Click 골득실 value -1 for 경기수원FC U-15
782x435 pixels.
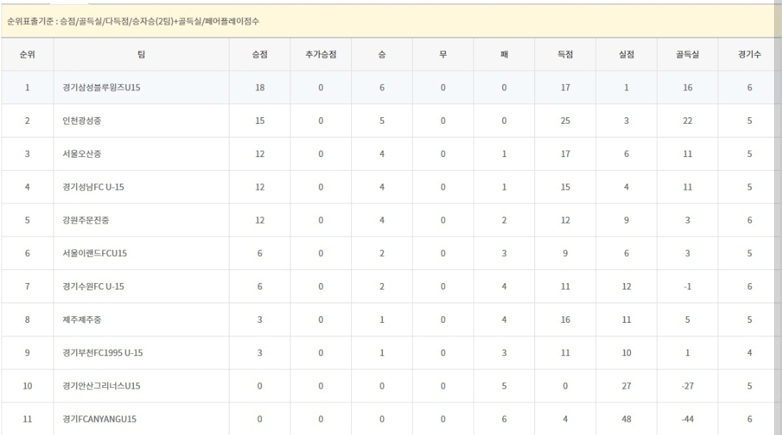tap(687, 287)
